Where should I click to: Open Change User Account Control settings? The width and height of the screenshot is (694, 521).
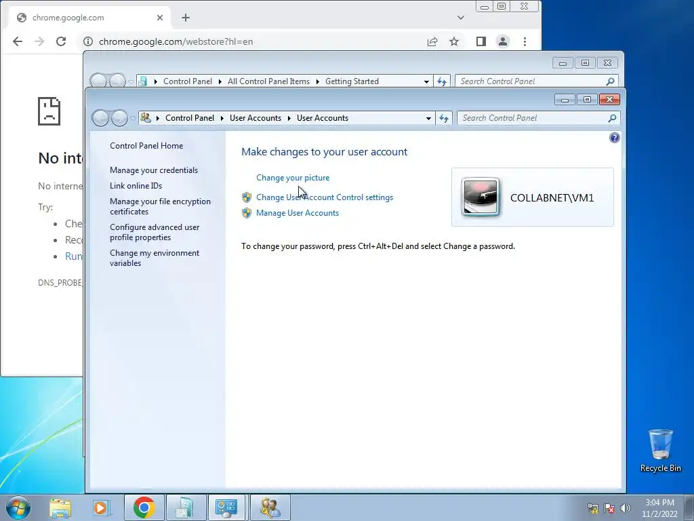click(325, 197)
